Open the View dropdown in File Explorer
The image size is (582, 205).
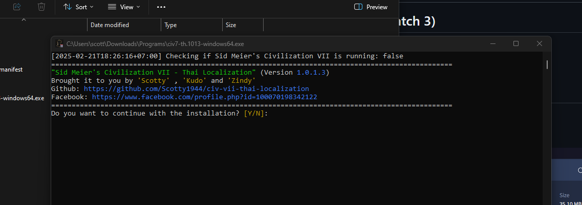pyautogui.click(x=124, y=7)
